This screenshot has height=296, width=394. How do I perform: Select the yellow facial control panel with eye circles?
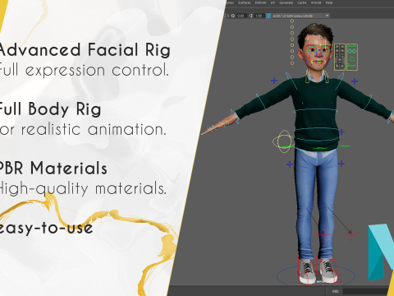click(352, 57)
